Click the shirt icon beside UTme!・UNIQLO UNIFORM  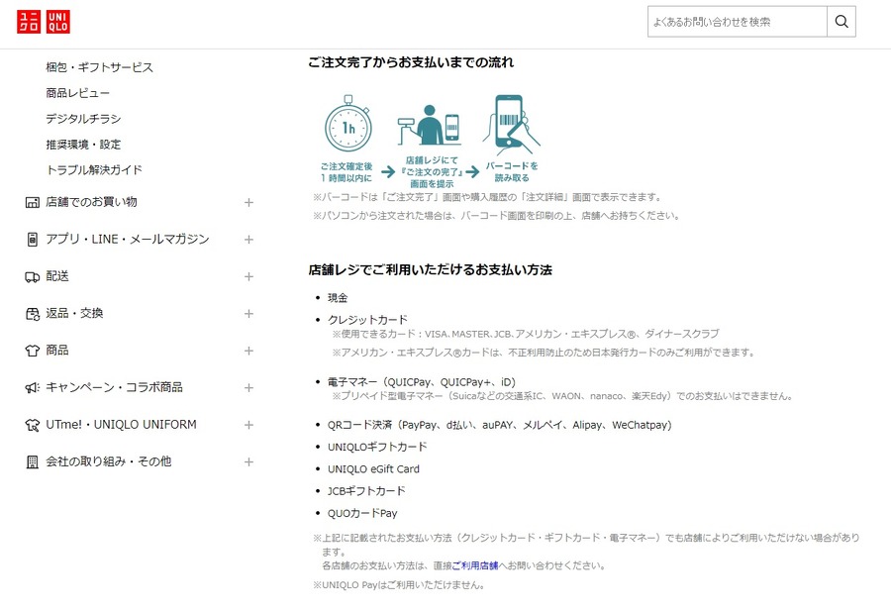pyautogui.click(x=32, y=425)
